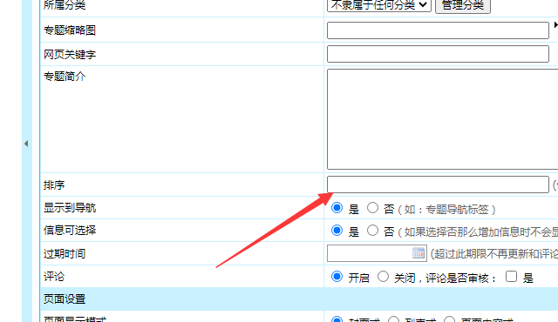
Task: Select 是 for 信息可选择
Action: click(x=337, y=231)
